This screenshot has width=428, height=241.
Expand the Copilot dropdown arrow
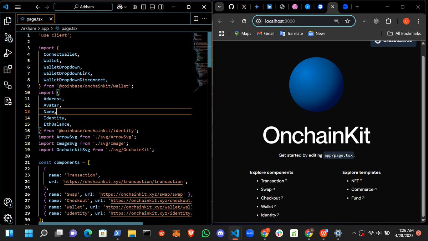click(126, 7)
